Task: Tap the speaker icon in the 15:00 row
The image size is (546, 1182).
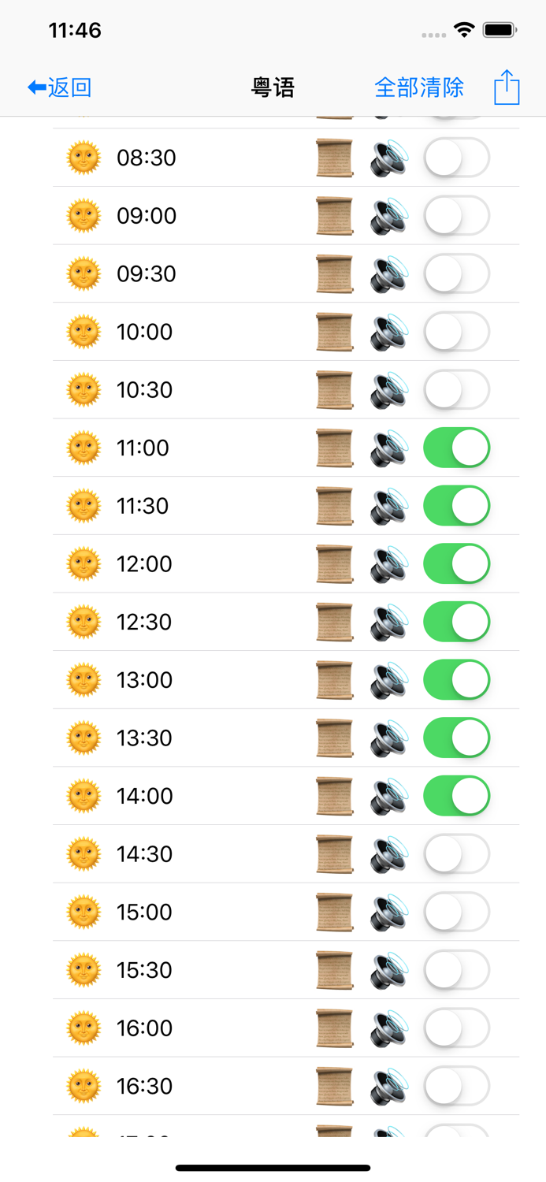Action: (388, 911)
